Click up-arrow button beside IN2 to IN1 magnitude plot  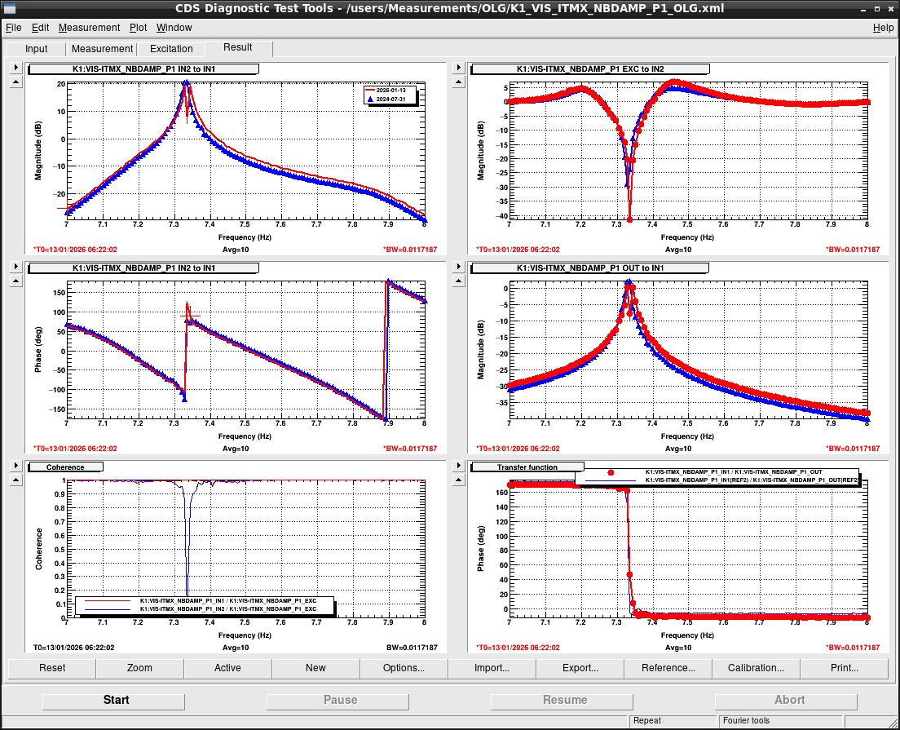(x=15, y=82)
